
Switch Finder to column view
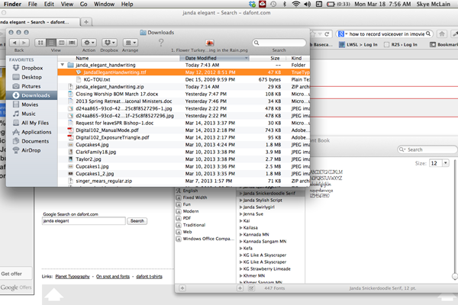61,43
